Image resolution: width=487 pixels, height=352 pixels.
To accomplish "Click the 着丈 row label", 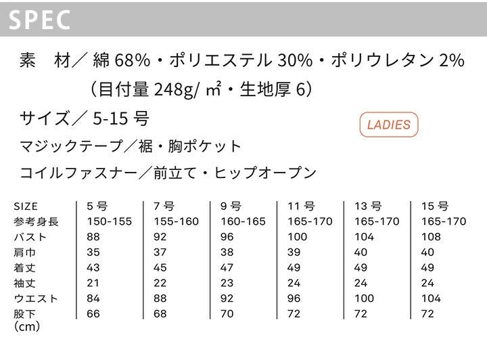I will (x=25, y=267).
